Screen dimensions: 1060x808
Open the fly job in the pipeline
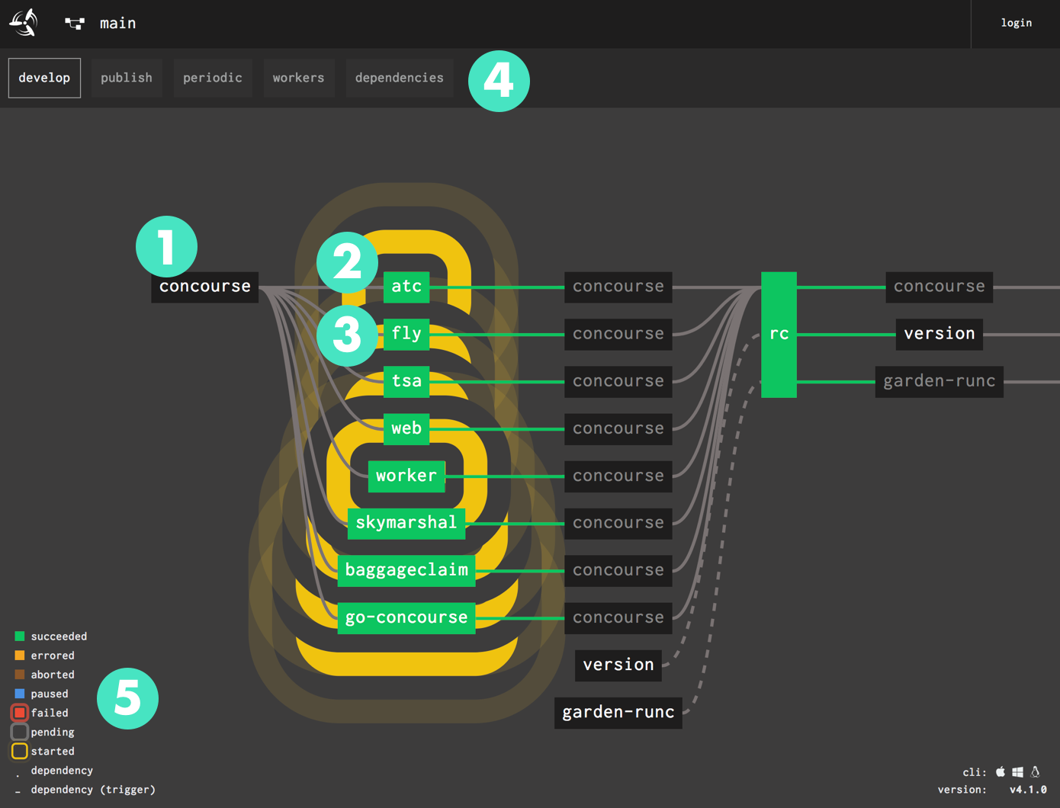point(406,334)
